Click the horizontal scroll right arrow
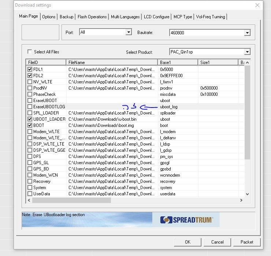The width and height of the screenshot is (271, 256). coord(241,200)
